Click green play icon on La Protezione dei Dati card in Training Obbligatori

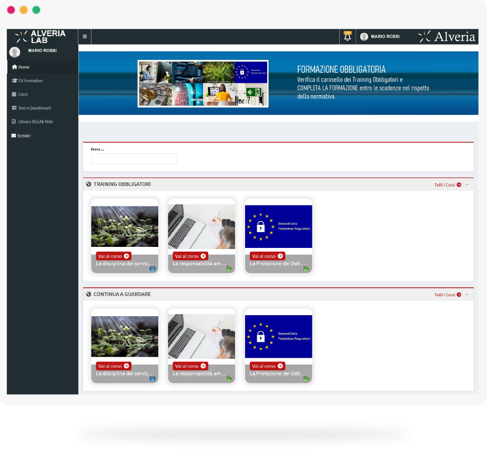pos(306,269)
